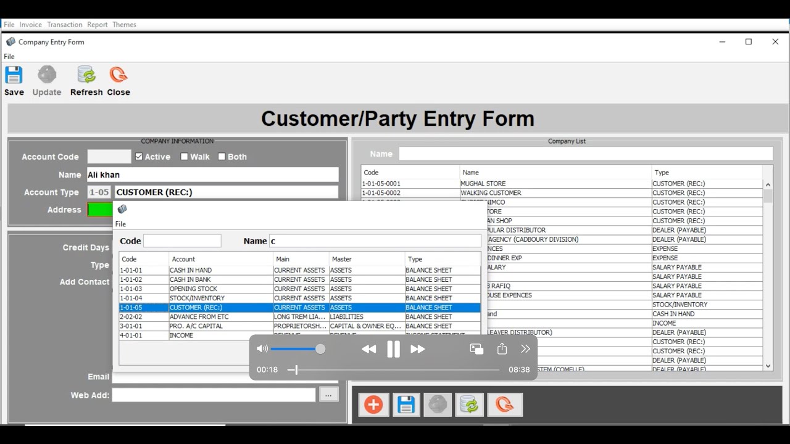This screenshot has width=790, height=444.
Task: Select MUGHAL STORE in Company List
Action: 562,184
